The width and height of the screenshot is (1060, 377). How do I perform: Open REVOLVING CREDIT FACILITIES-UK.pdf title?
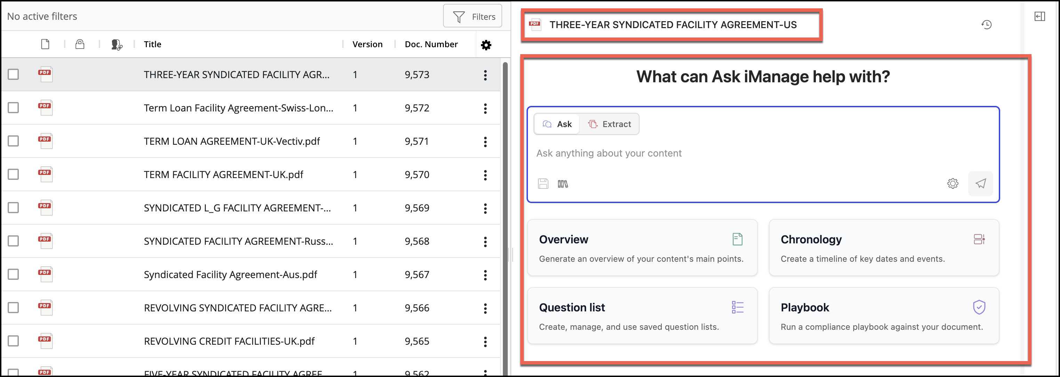click(229, 341)
